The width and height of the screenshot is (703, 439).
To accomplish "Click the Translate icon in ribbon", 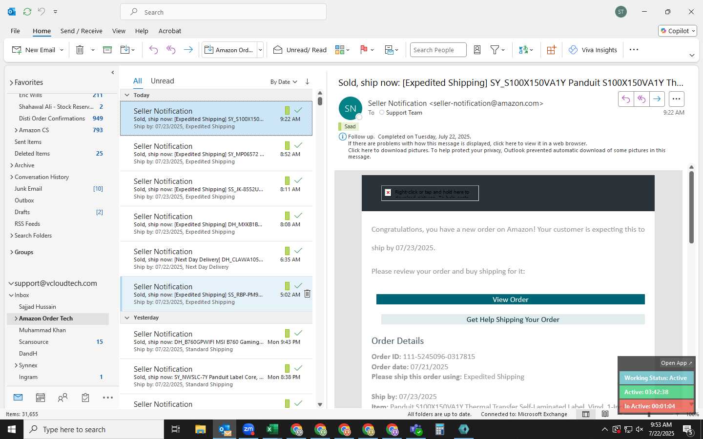I will 523,50.
